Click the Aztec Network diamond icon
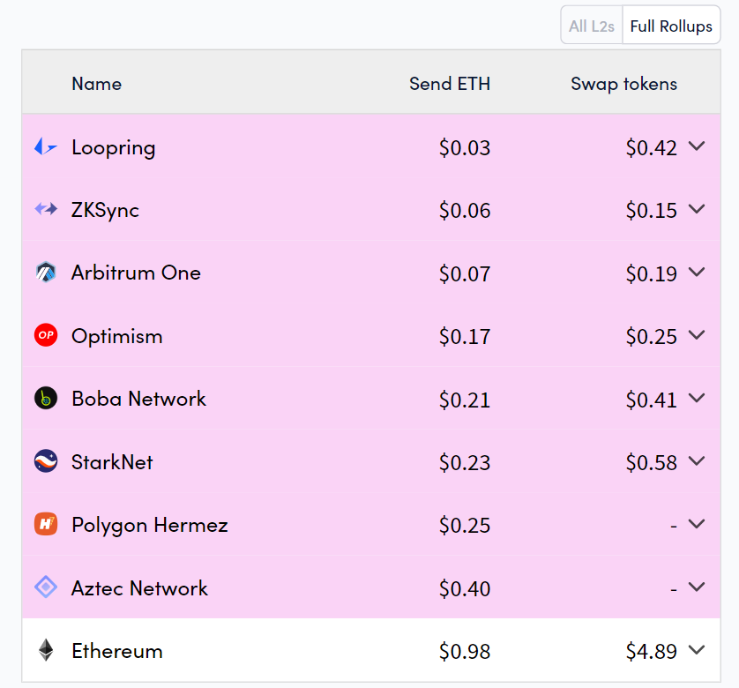 (46, 587)
